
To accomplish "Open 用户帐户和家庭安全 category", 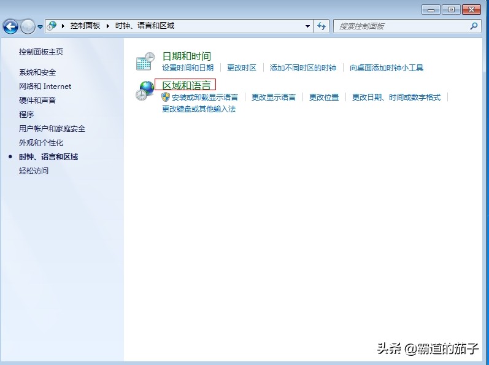I will click(52, 128).
